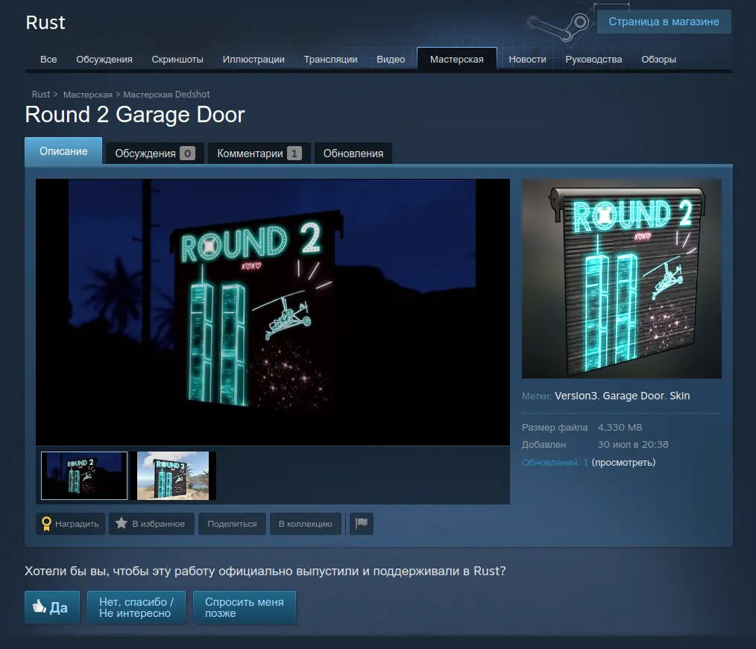The image size is (756, 649).
Task: Open the Новости tab
Action: click(x=527, y=60)
